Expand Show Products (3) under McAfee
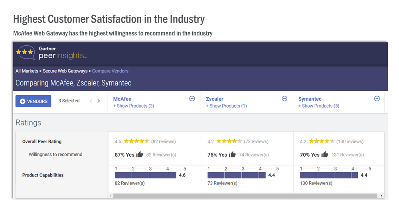The image size is (399, 204). (134, 106)
